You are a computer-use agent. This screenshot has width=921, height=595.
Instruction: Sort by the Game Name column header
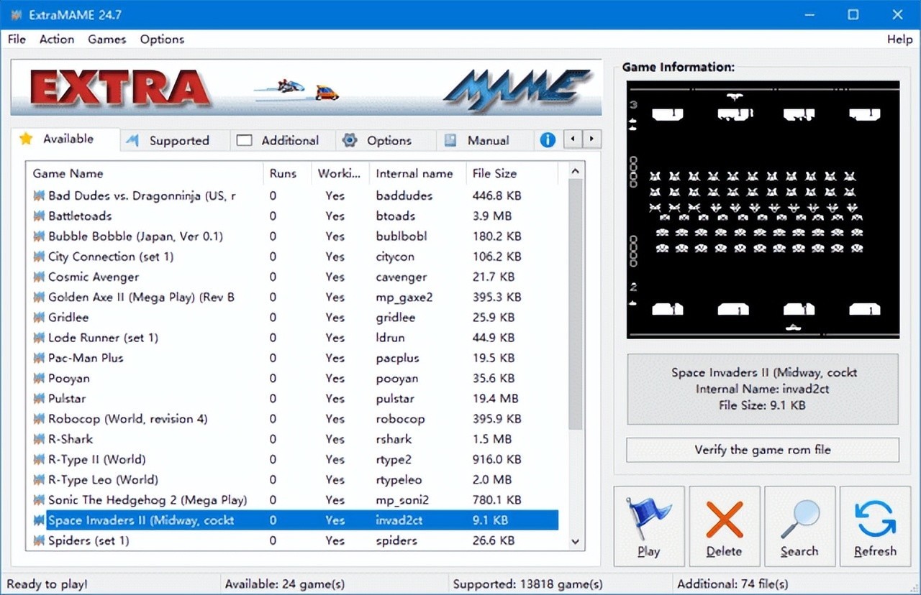145,173
